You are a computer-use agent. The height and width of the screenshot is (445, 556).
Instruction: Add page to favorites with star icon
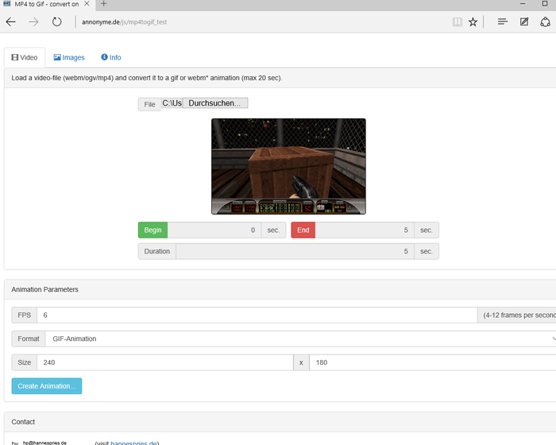pyautogui.click(x=473, y=22)
